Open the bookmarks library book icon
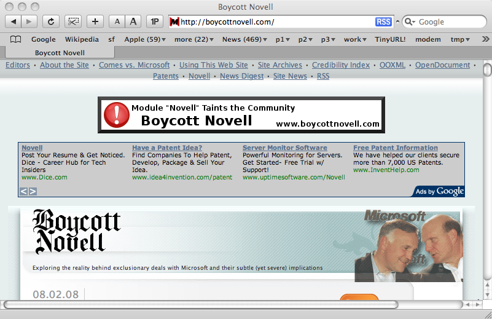The image size is (492, 319). click(x=15, y=39)
